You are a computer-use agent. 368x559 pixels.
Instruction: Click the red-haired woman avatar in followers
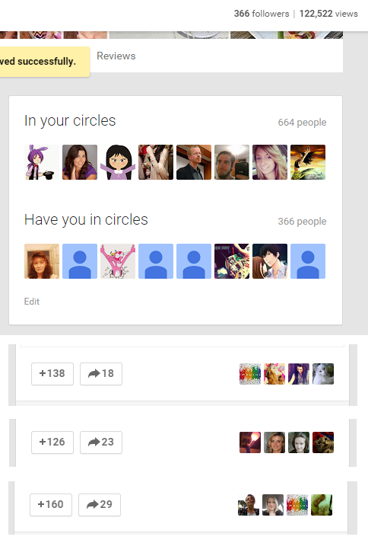42,261
